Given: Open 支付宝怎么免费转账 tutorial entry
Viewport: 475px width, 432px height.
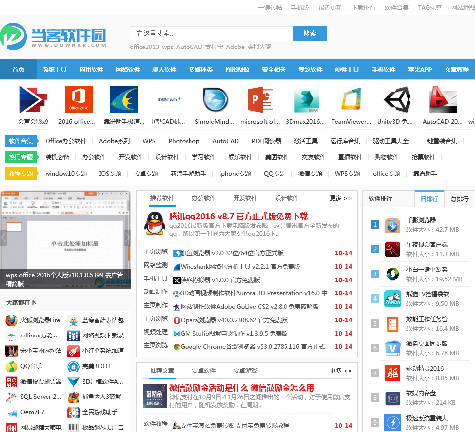Looking at the screenshot, I should point(235,426).
